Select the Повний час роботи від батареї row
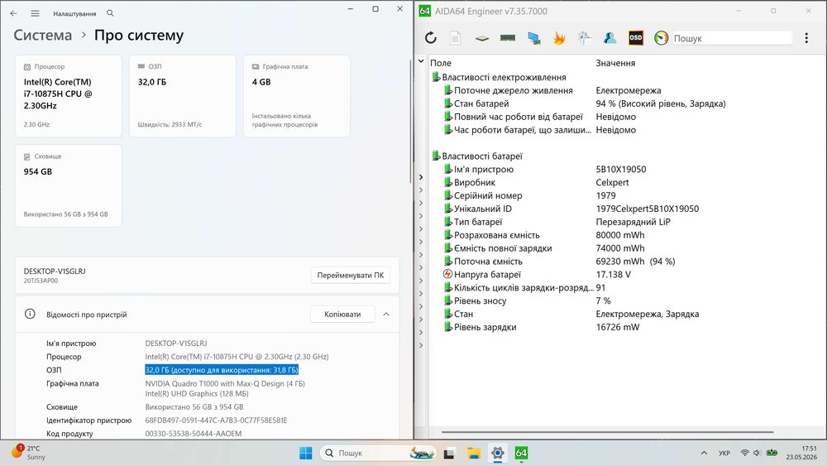The image size is (827, 466). [539, 117]
